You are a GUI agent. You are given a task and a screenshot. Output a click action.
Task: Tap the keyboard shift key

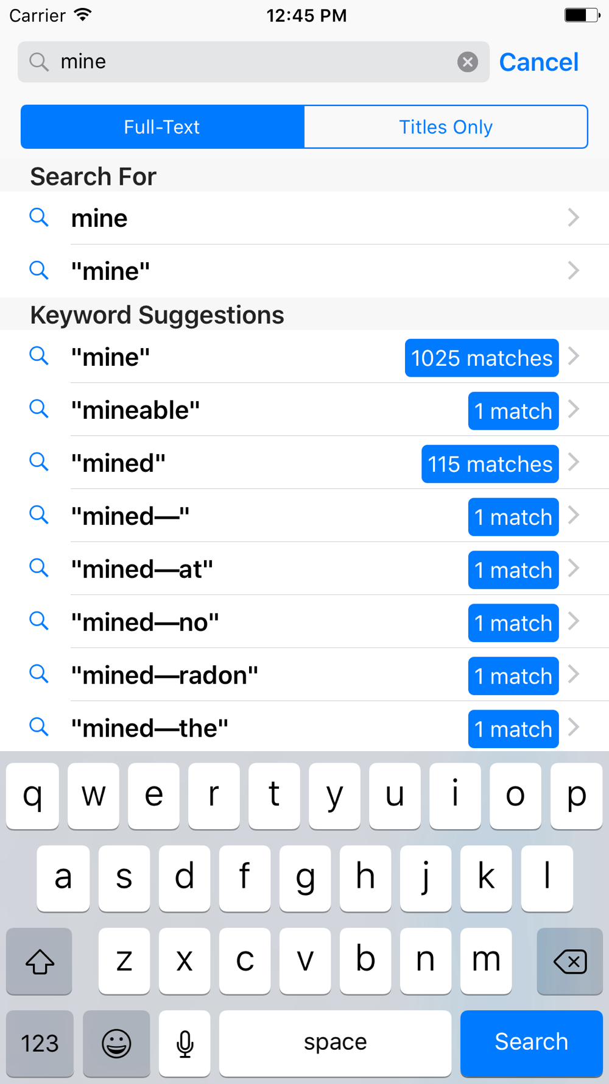(40, 961)
